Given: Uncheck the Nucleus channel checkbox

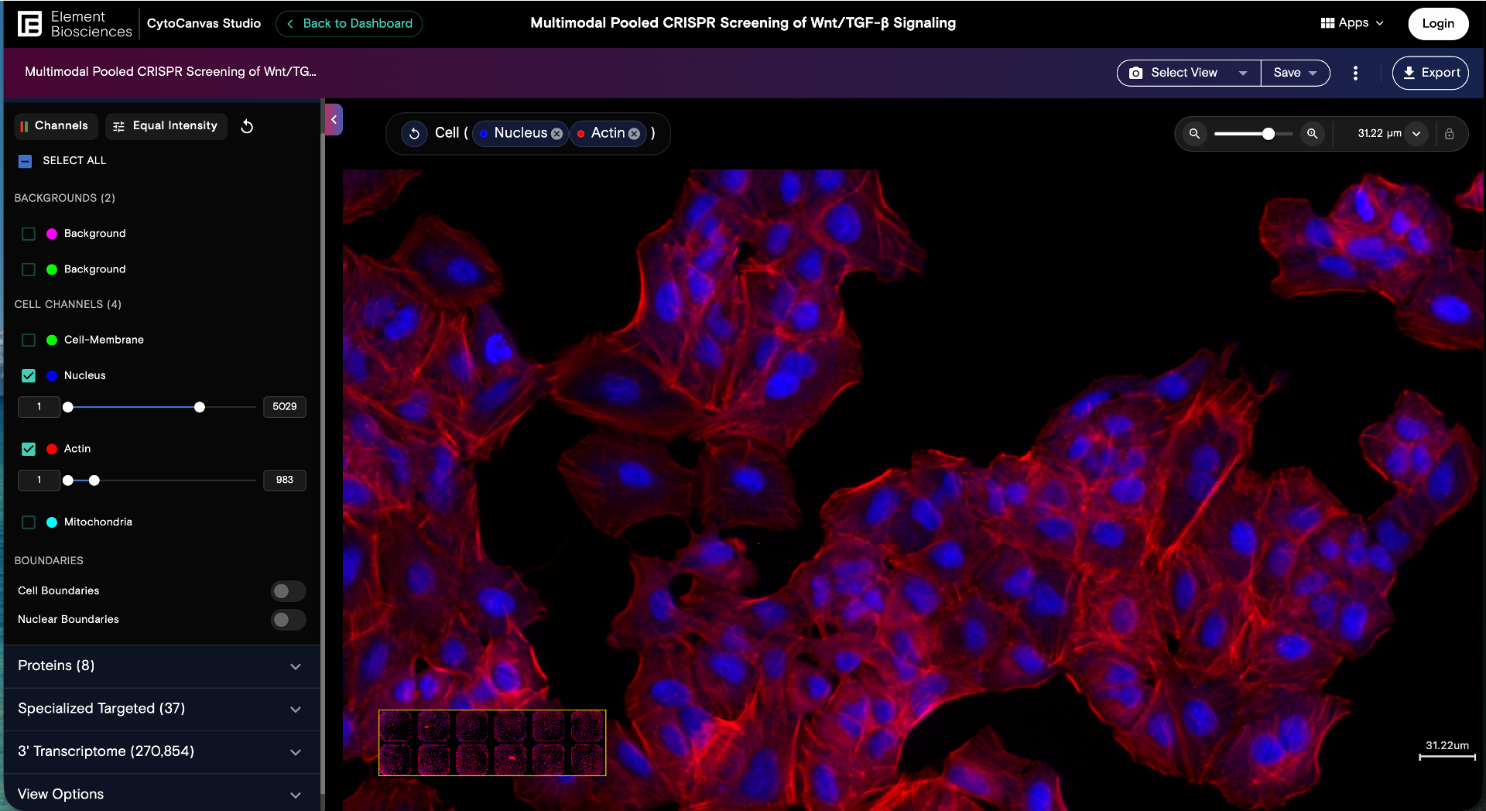Looking at the screenshot, I should click(29, 376).
